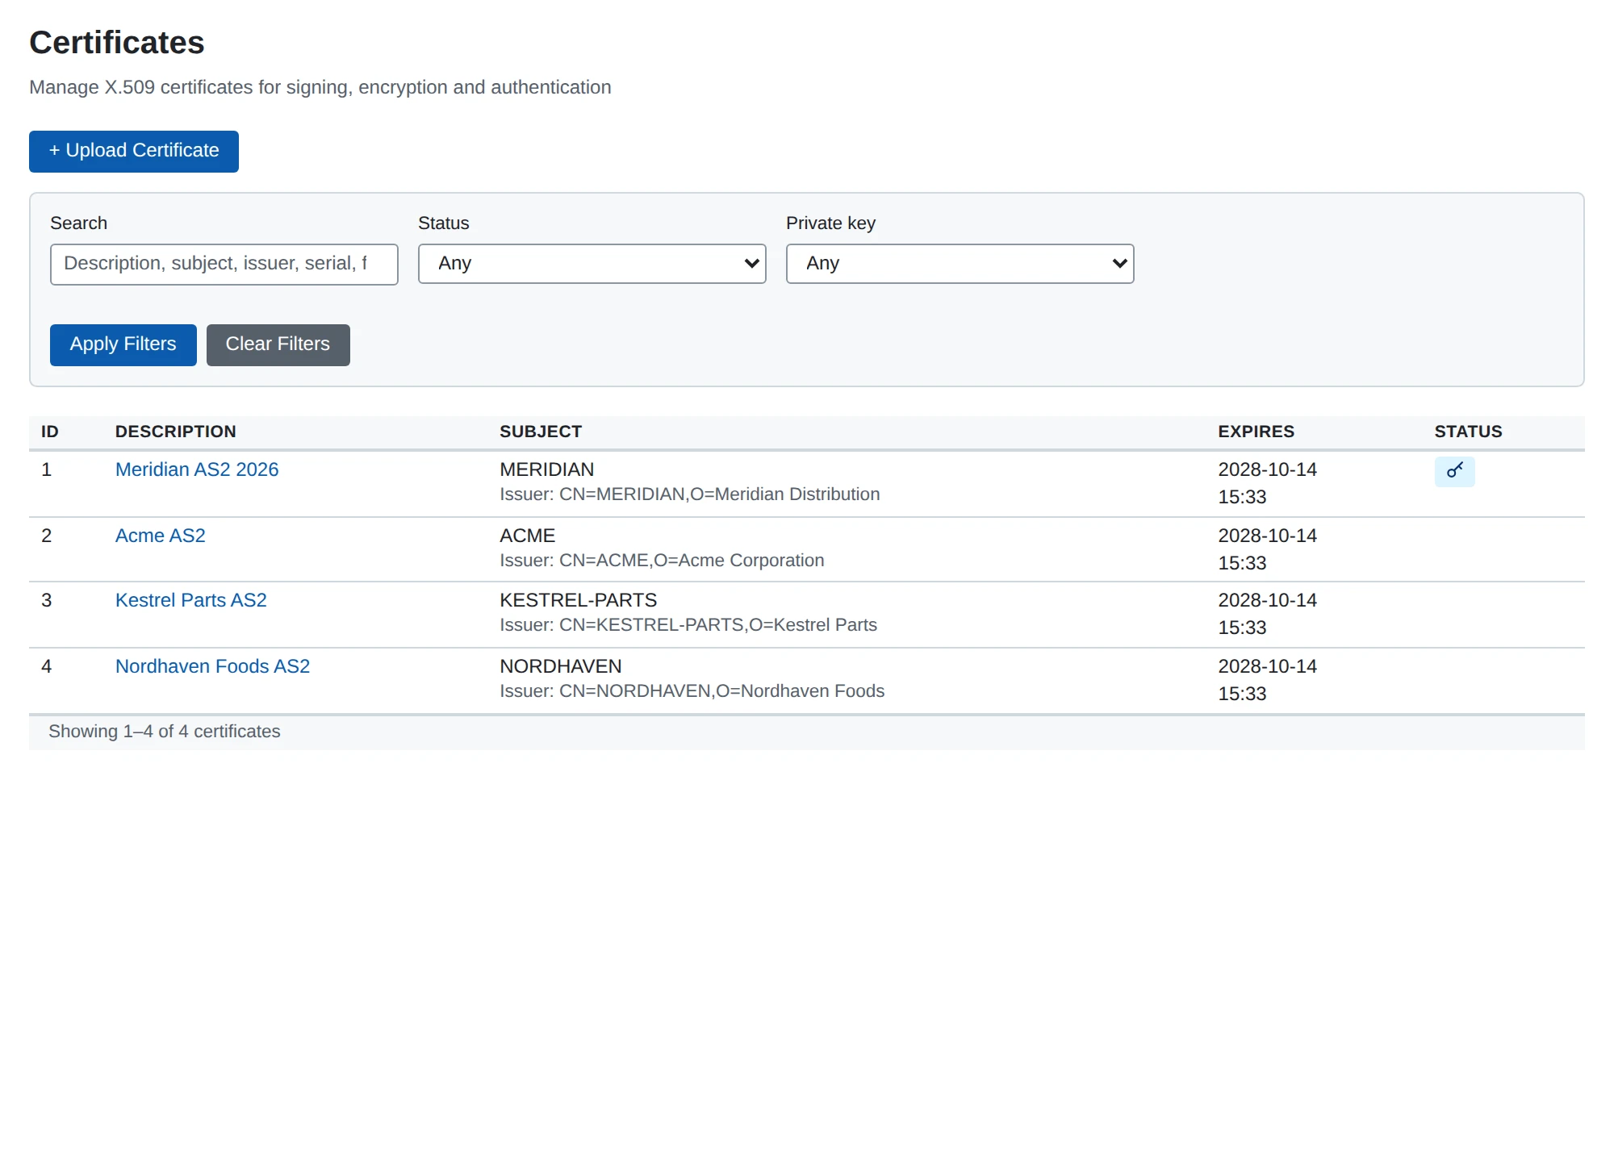This screenshot has height=1168, width=1614.
Task: Focus the Search input field
Action: pos(224,265)
